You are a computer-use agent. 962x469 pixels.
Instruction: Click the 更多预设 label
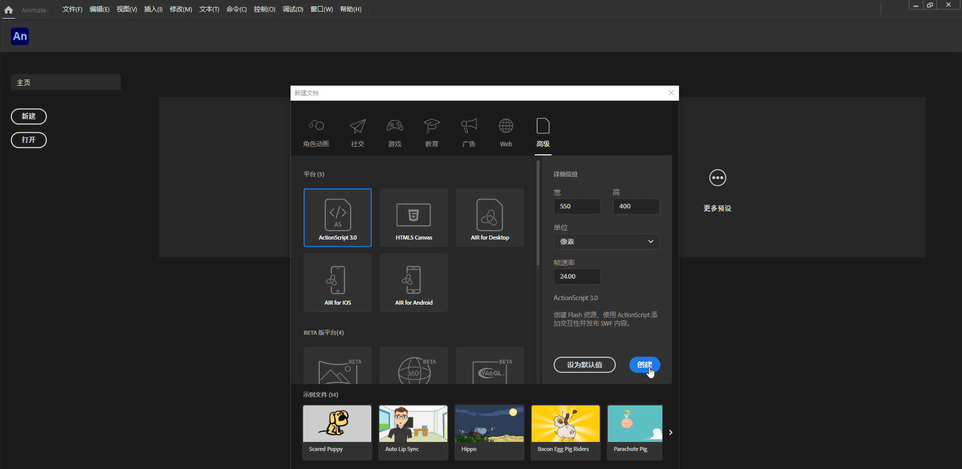tap(717, 208)
